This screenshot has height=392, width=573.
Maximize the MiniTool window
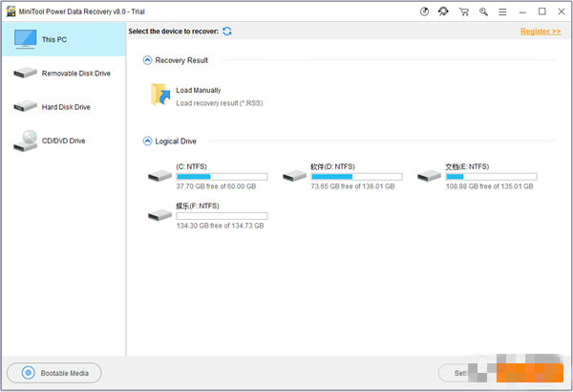[541, 11]
